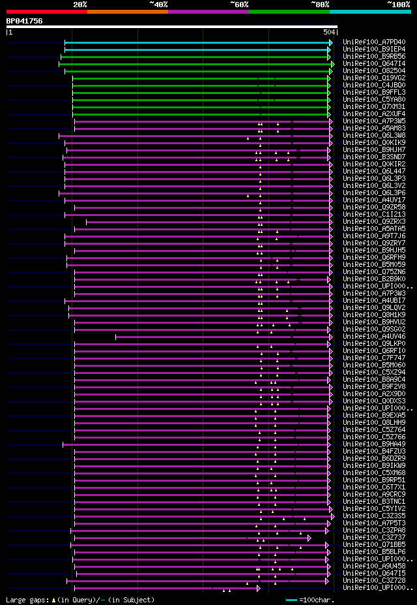Select the UniRef100_B8A9C4 label
The image size is (417, 605).
coord(374,380)
